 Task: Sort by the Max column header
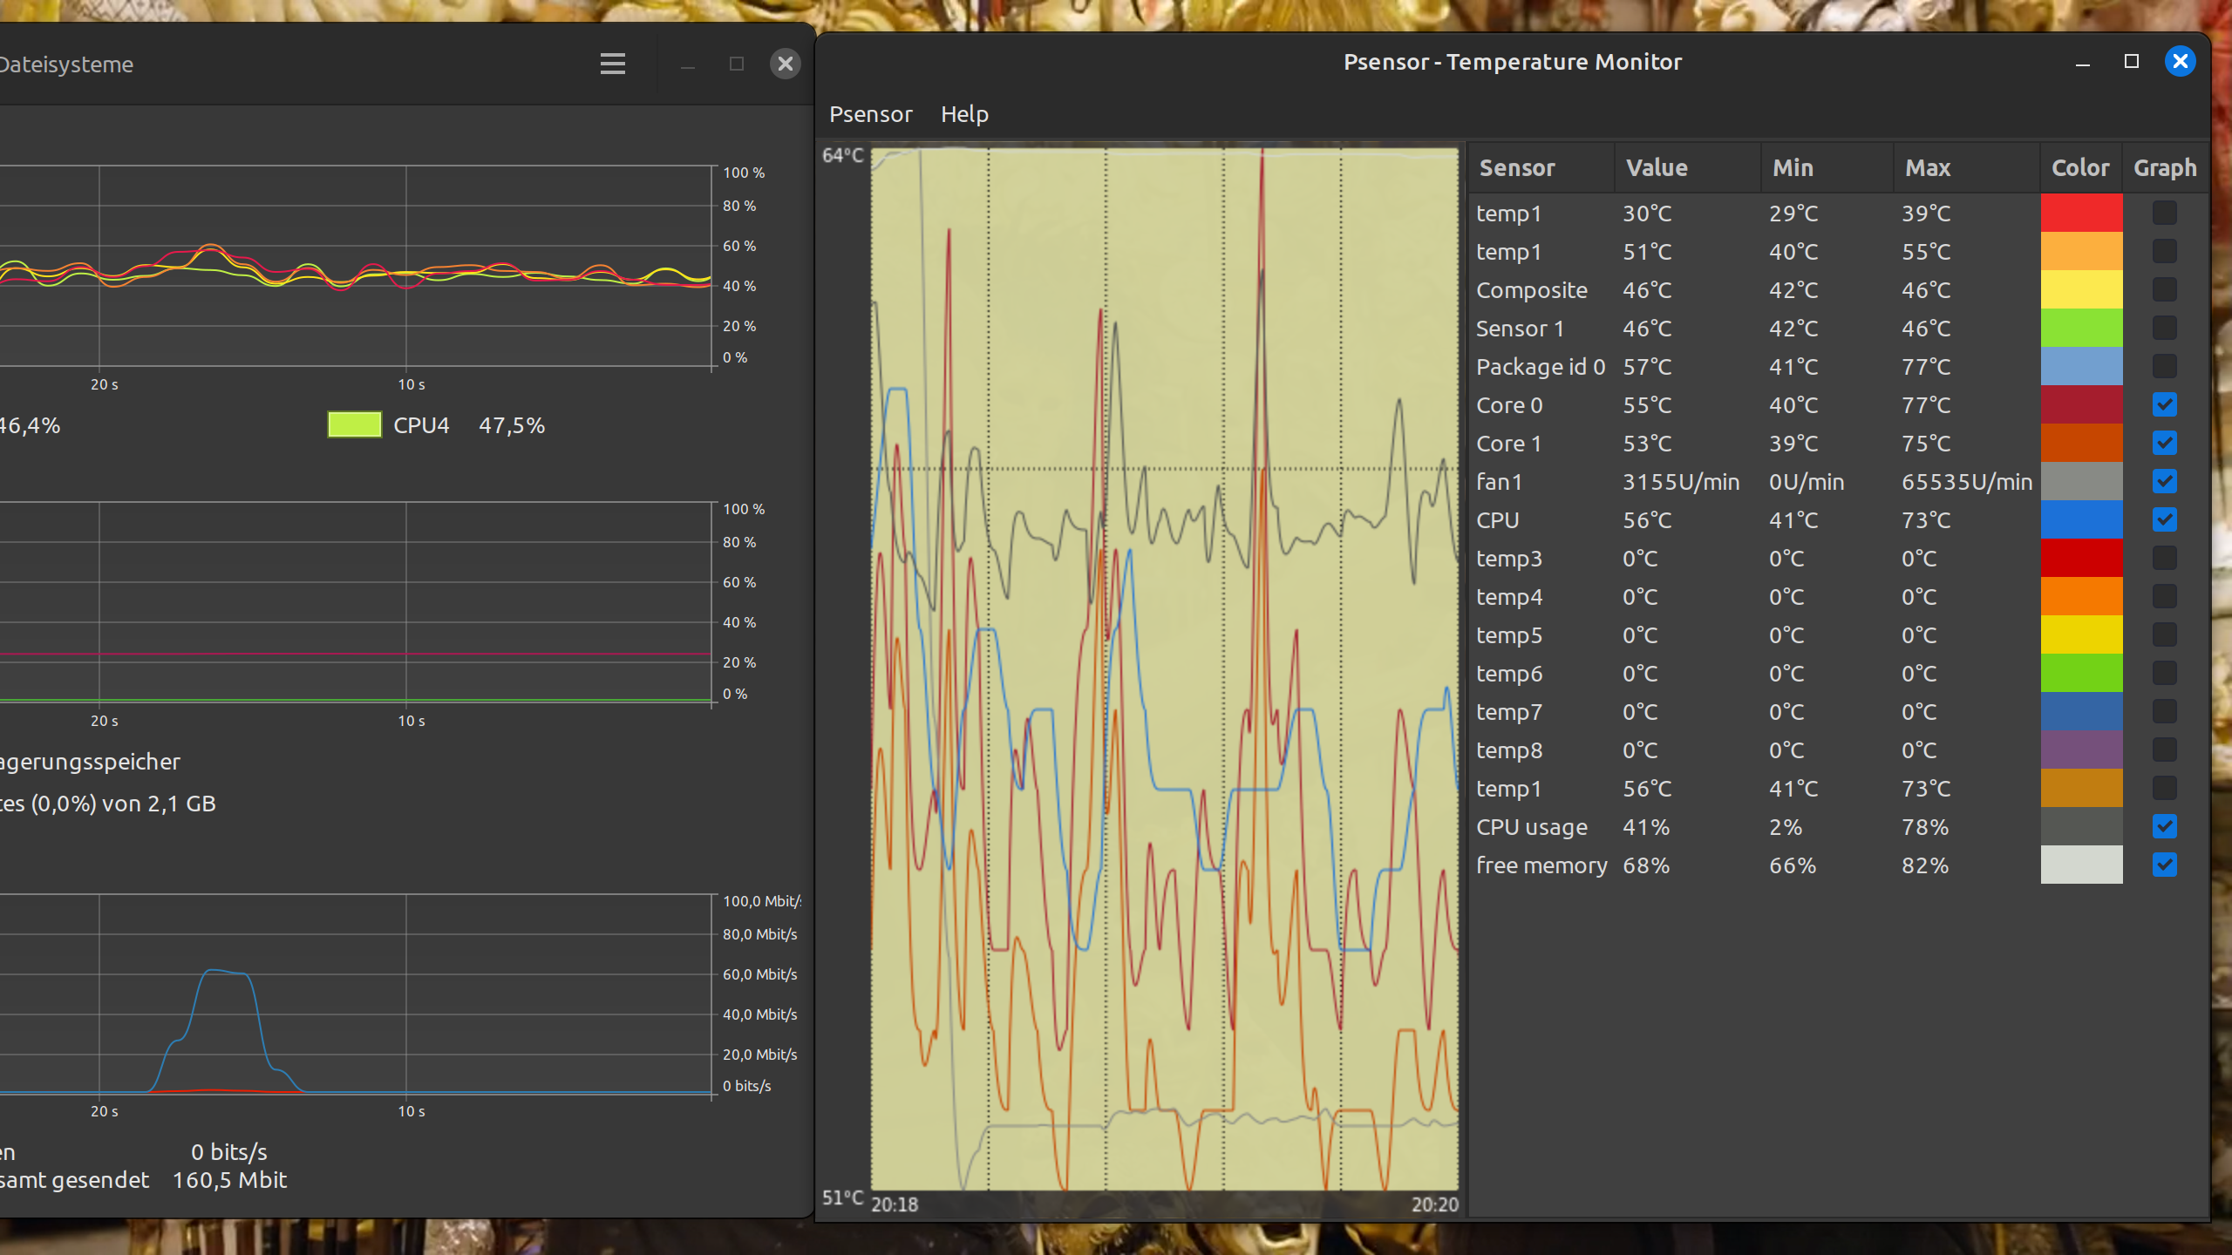coord(1928,168)
